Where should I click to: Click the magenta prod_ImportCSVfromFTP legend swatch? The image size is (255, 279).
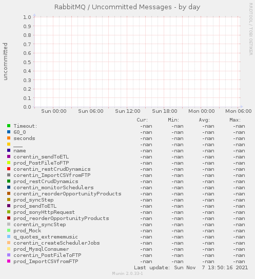point(9,261)
